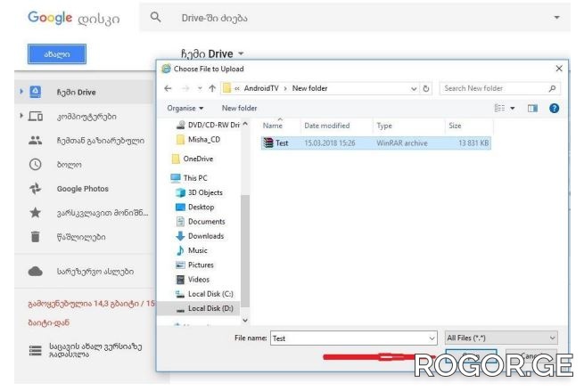This screenshot has height=391, width=584.
Task: Sort files by the Type column header
Action: 384,126
